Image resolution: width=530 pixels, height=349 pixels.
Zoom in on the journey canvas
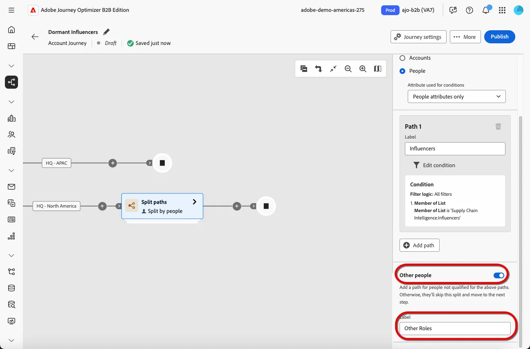pos(363,69)
